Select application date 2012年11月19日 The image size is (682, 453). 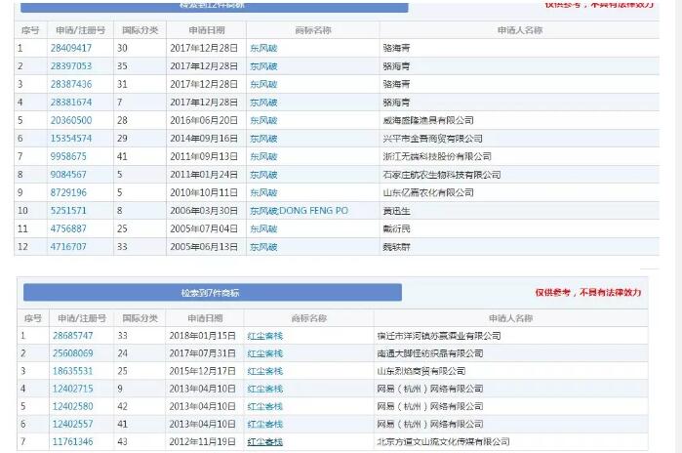(202, 441)
